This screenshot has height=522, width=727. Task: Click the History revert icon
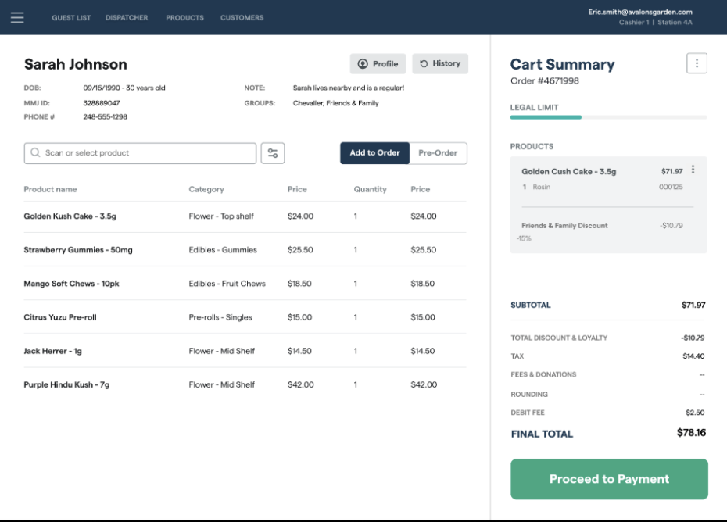(424, 63)
